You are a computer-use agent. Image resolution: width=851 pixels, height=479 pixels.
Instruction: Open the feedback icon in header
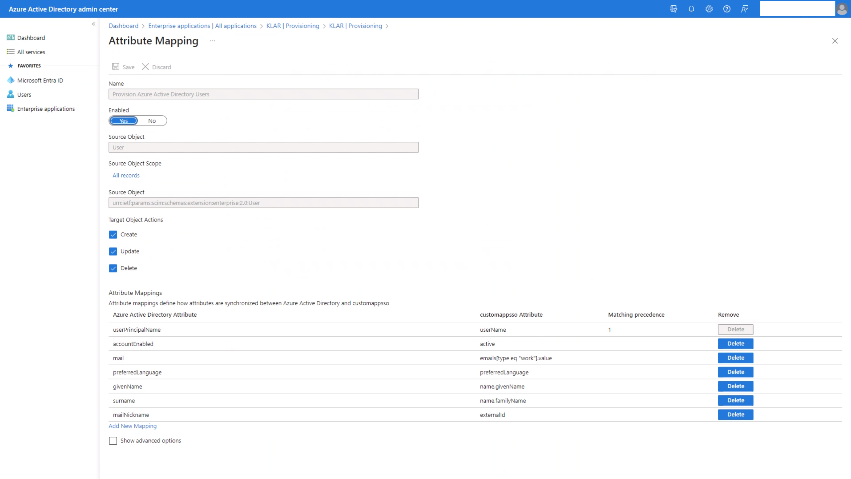[x=745, y=9]
